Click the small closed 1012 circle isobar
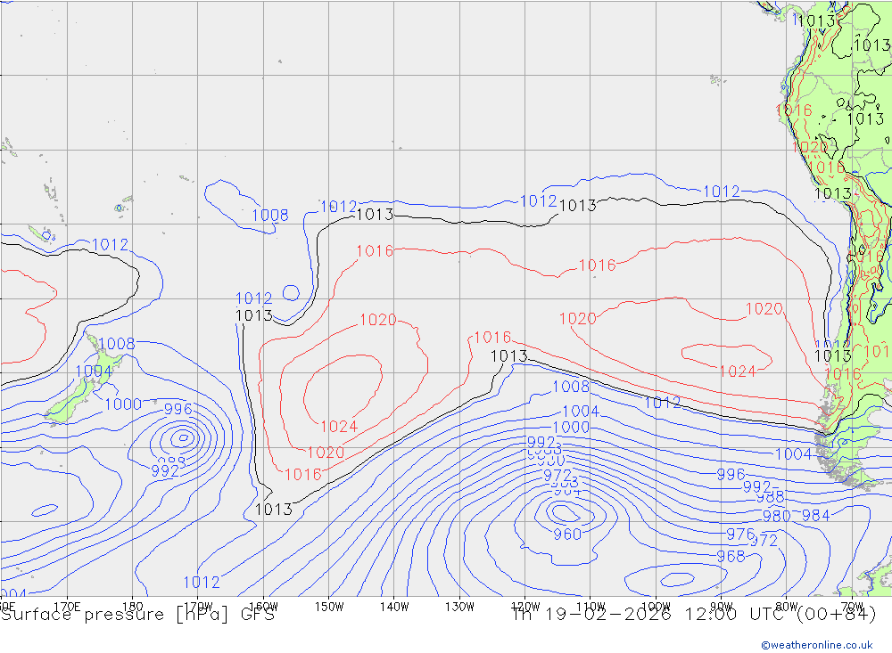The height and width of the screenshot is (653, 892). (290, 291)
